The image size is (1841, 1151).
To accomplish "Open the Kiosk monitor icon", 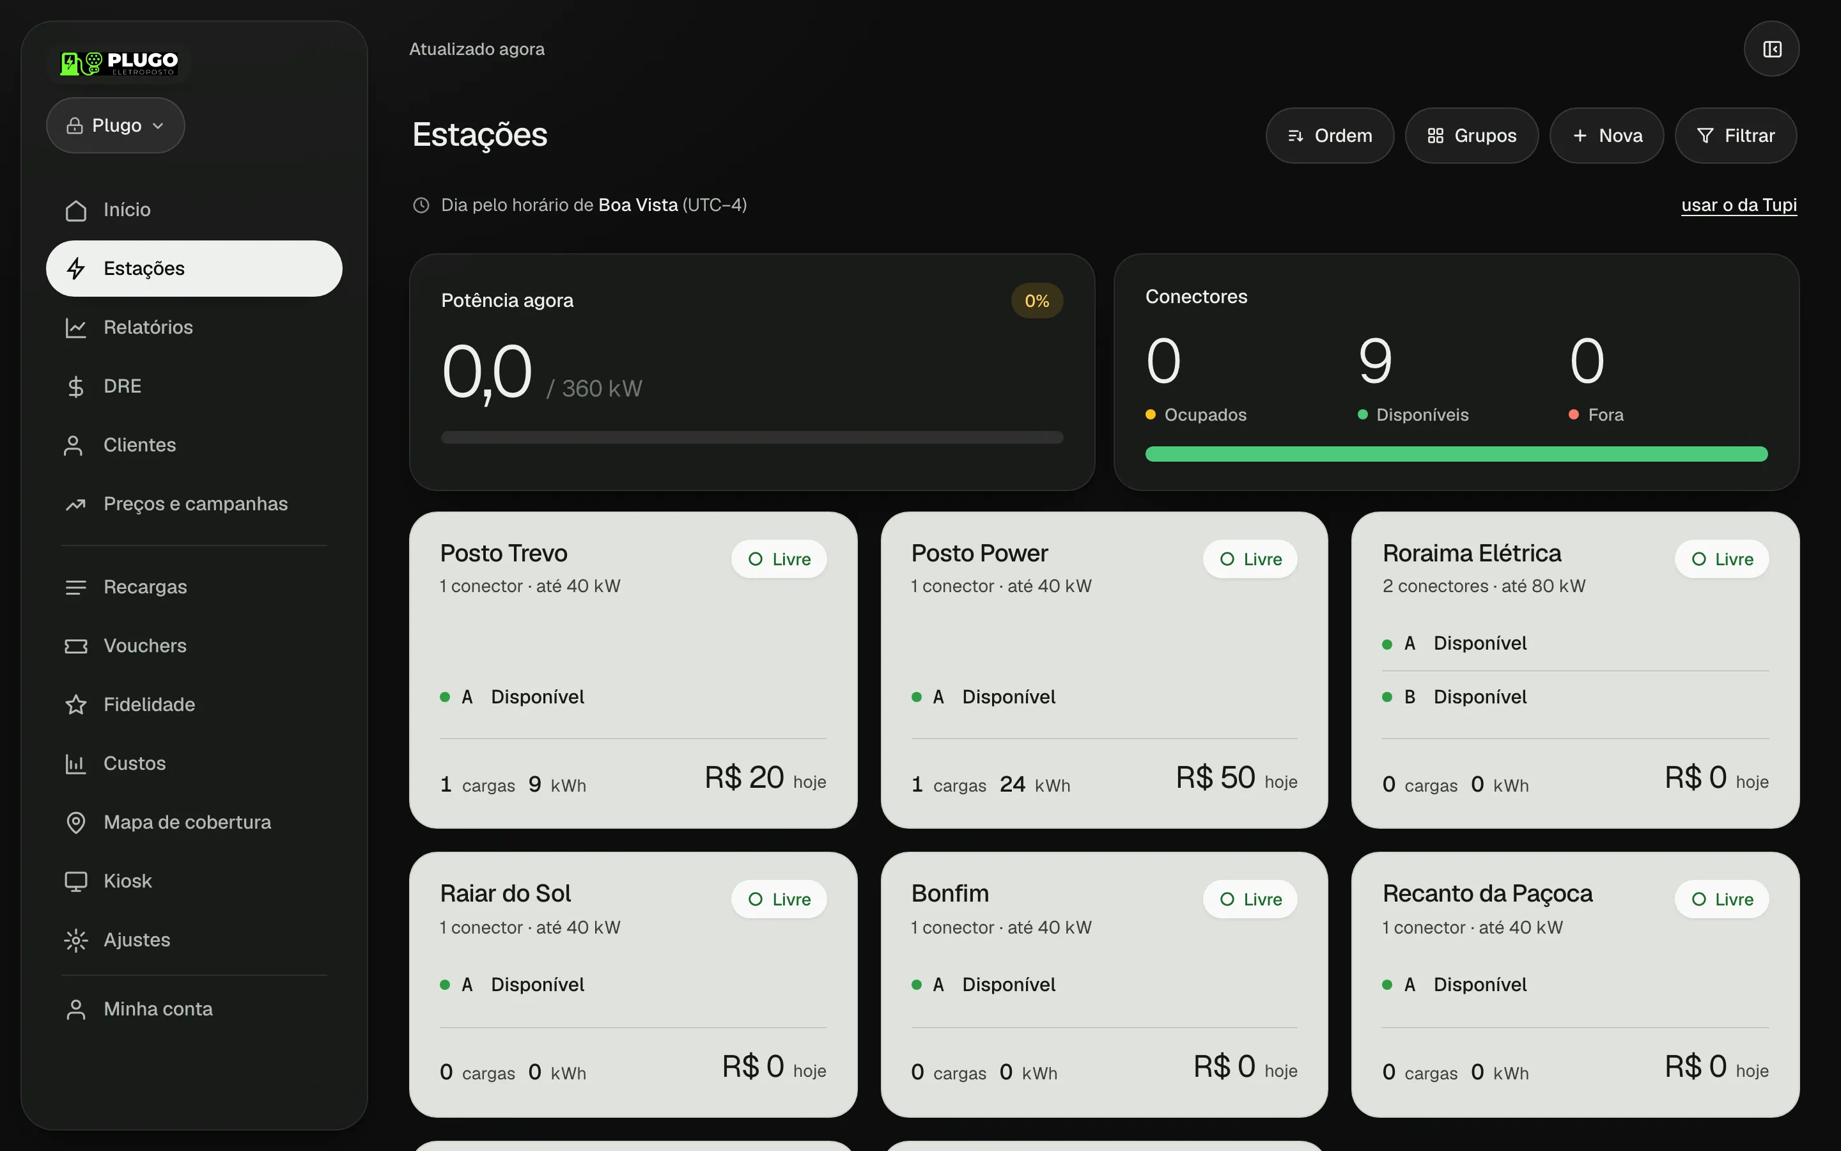I will [x=75, y=881].
